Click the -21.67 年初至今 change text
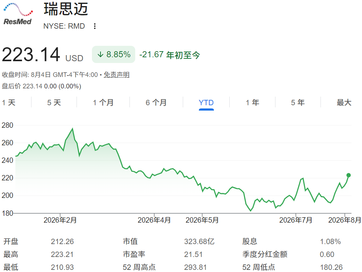362x272 pixels. tap(170, 55)
